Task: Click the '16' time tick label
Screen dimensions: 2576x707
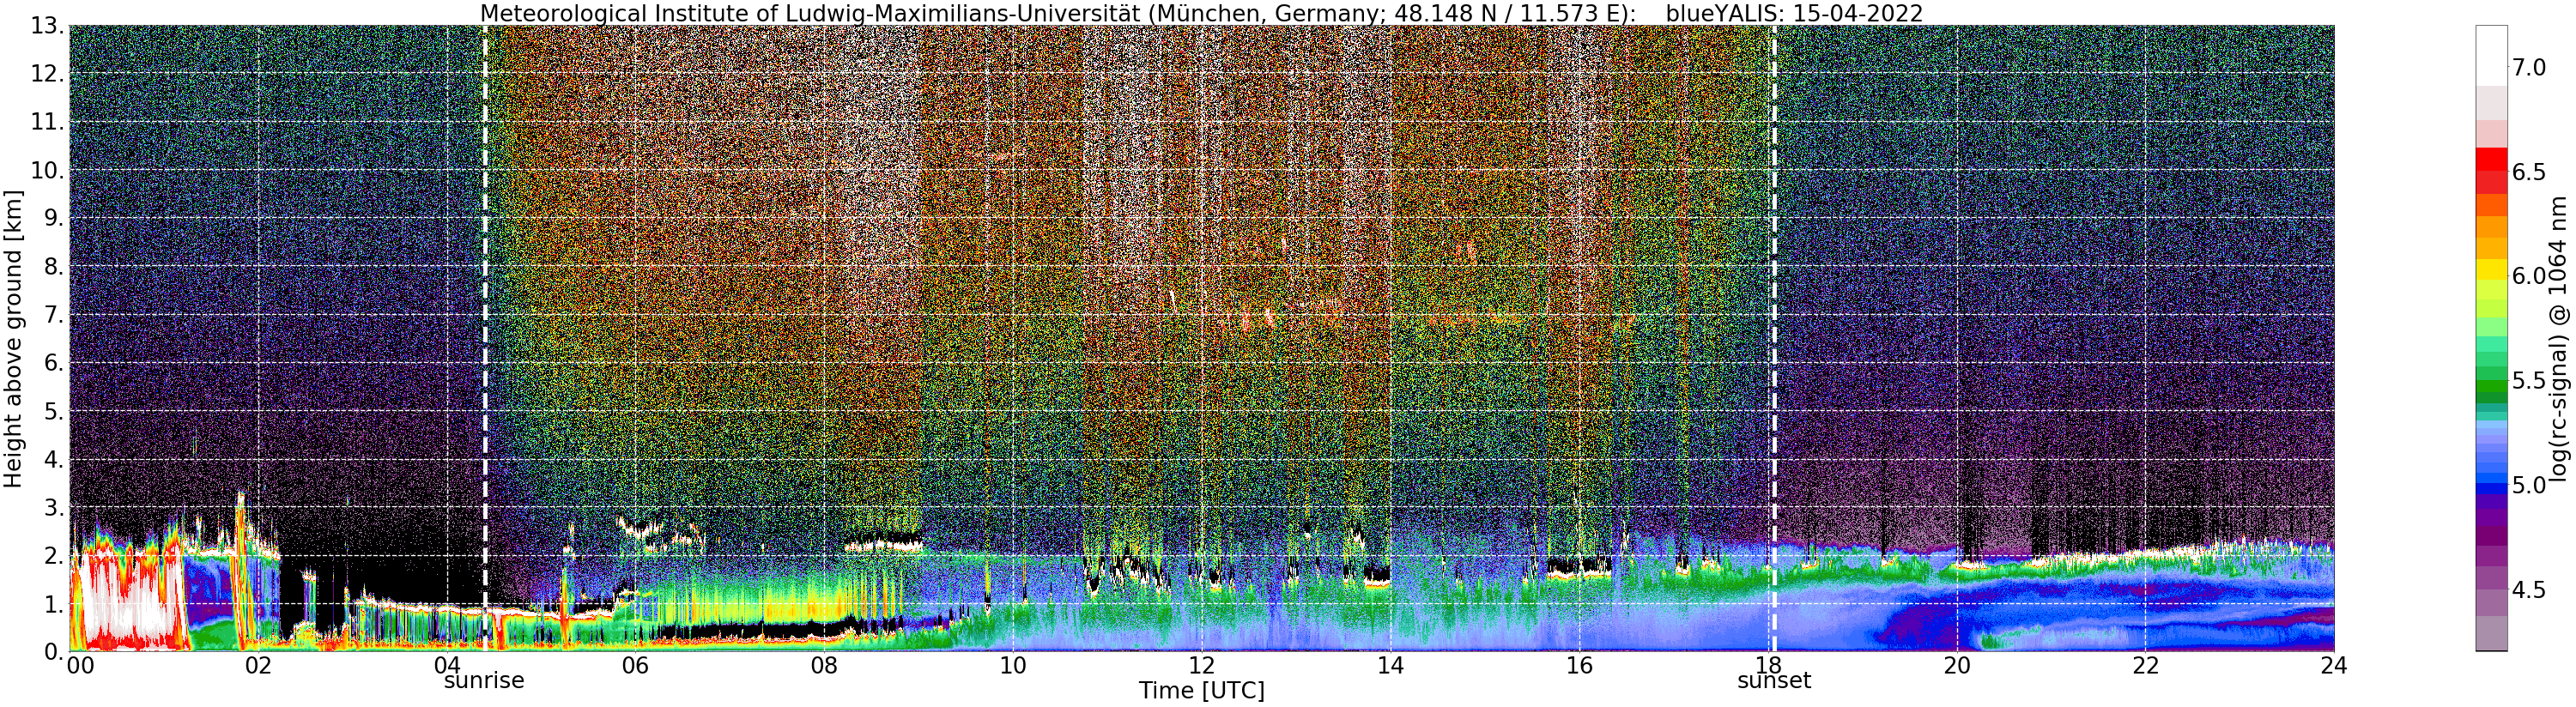Action: coord(1579,666)
